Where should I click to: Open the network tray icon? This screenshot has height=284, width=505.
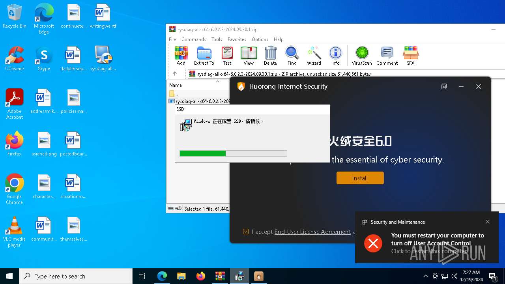[x=444, y=276]
